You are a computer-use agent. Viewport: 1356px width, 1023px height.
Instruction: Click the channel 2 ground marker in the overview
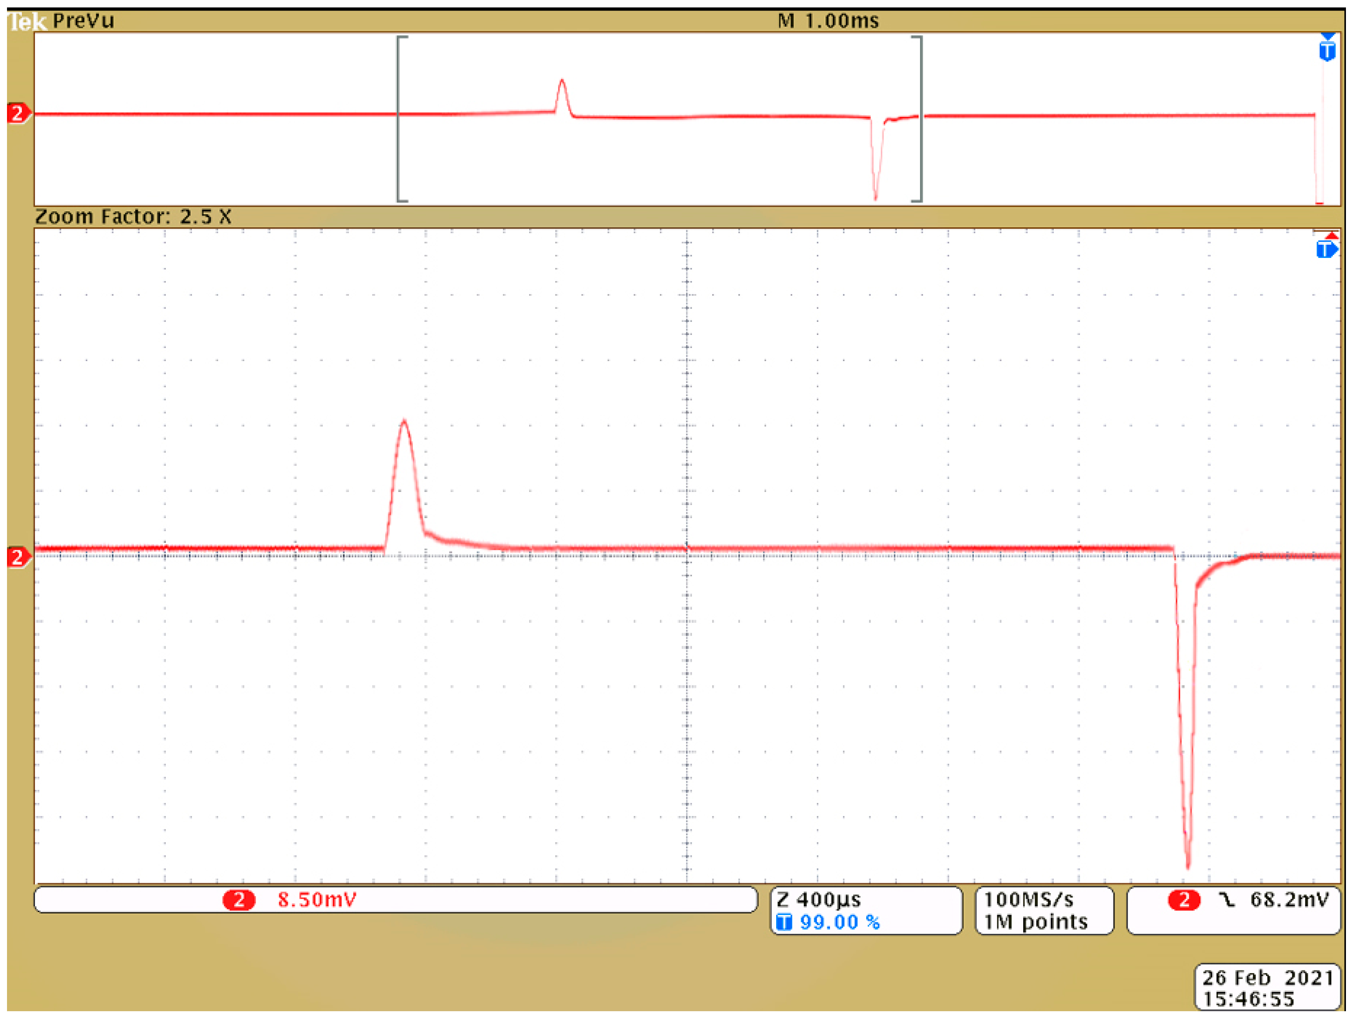[x=18, y=113]
